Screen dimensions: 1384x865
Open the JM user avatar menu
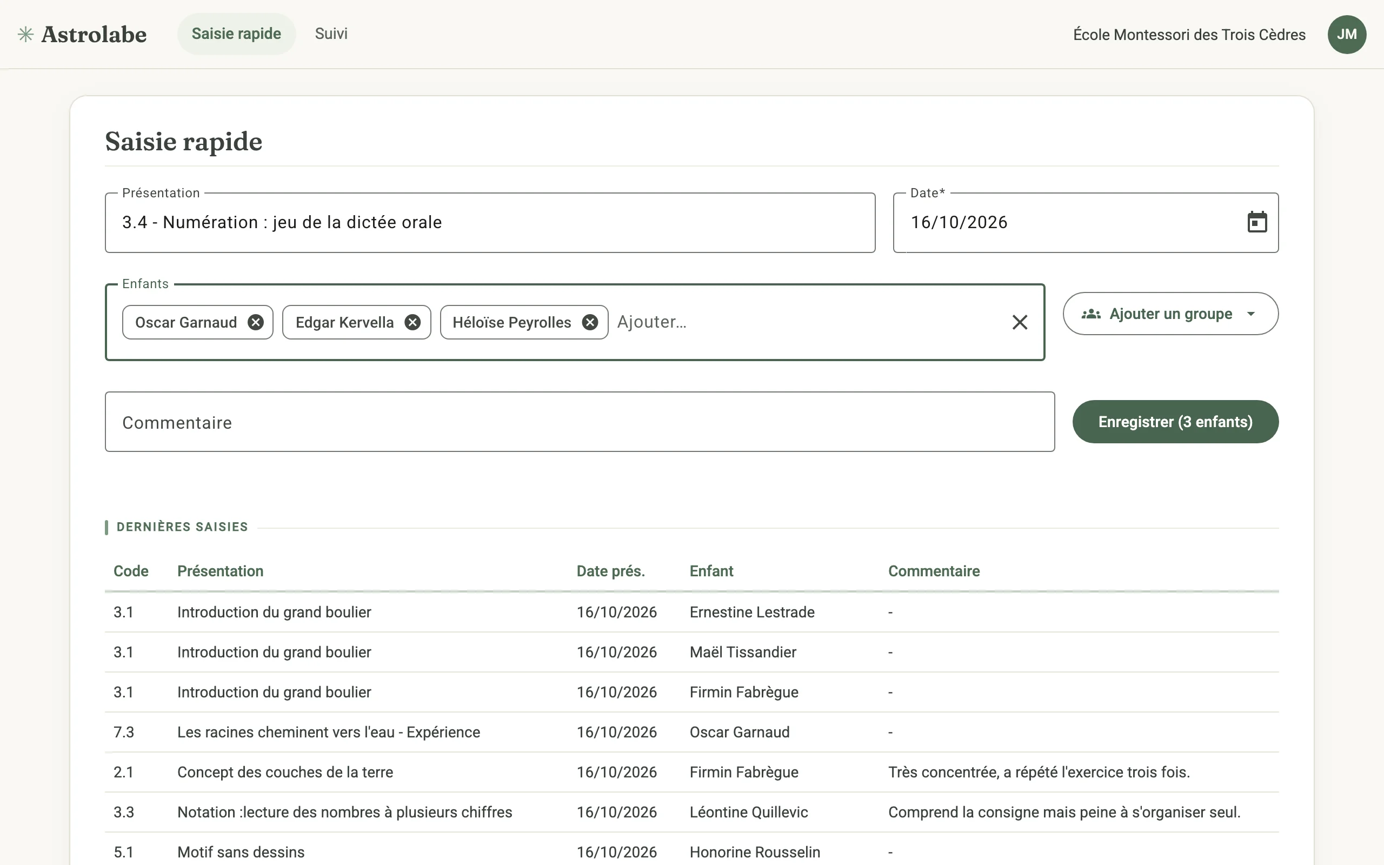pyautogui.click(x=1347, y=34)
